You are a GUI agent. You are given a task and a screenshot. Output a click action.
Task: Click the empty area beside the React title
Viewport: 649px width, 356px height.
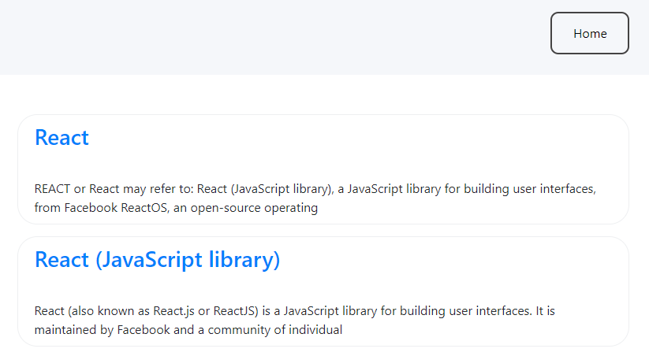(352, 137)
